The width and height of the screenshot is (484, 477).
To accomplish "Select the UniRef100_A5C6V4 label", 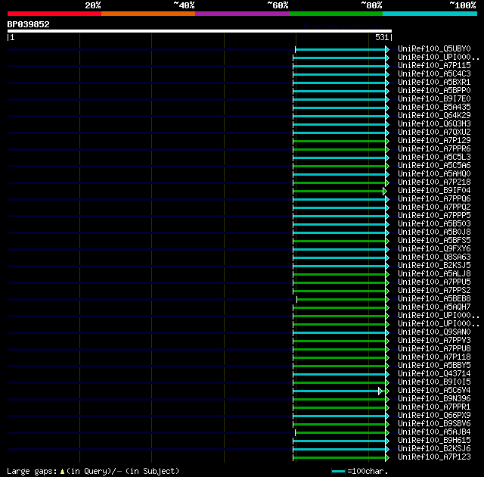I will click(434, 391).
